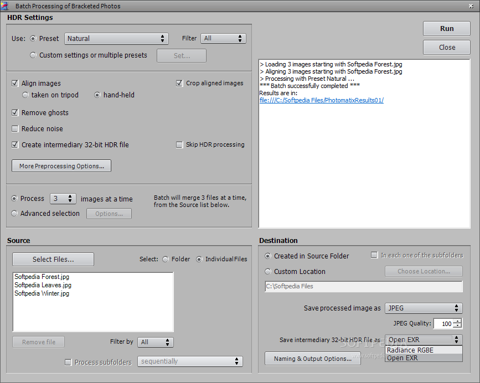480x383 pixels.
Task: Decrease JPEG Quality with down arrow
Action: coord(457,326)
